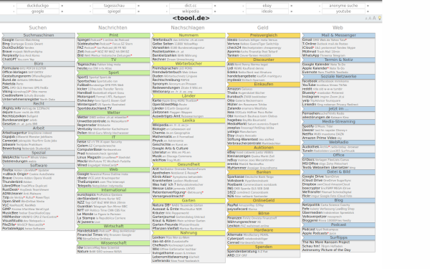The image size is (430, 269).
Task: Select the Nachrichten column heading
Action: click(113, 27)
